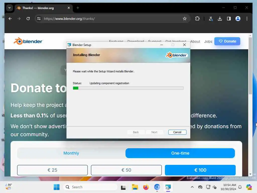Open the notifications bell icon
The width and height of the screenshot is (257, 193).
(240, 187)
